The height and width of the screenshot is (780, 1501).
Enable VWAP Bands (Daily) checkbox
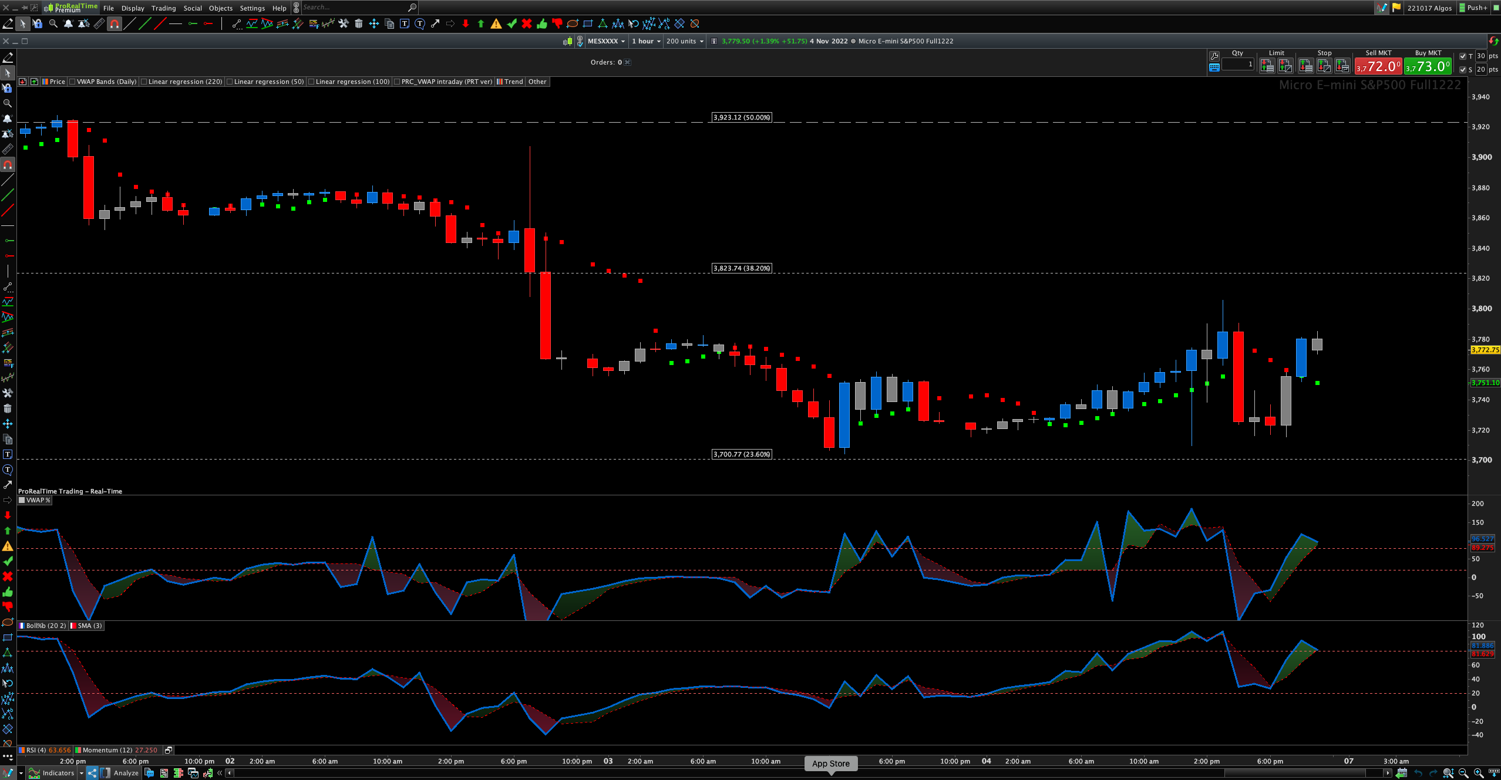[x=72, y=82]
